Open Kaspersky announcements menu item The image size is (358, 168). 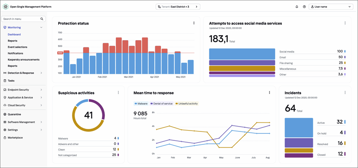click(24, 60)
